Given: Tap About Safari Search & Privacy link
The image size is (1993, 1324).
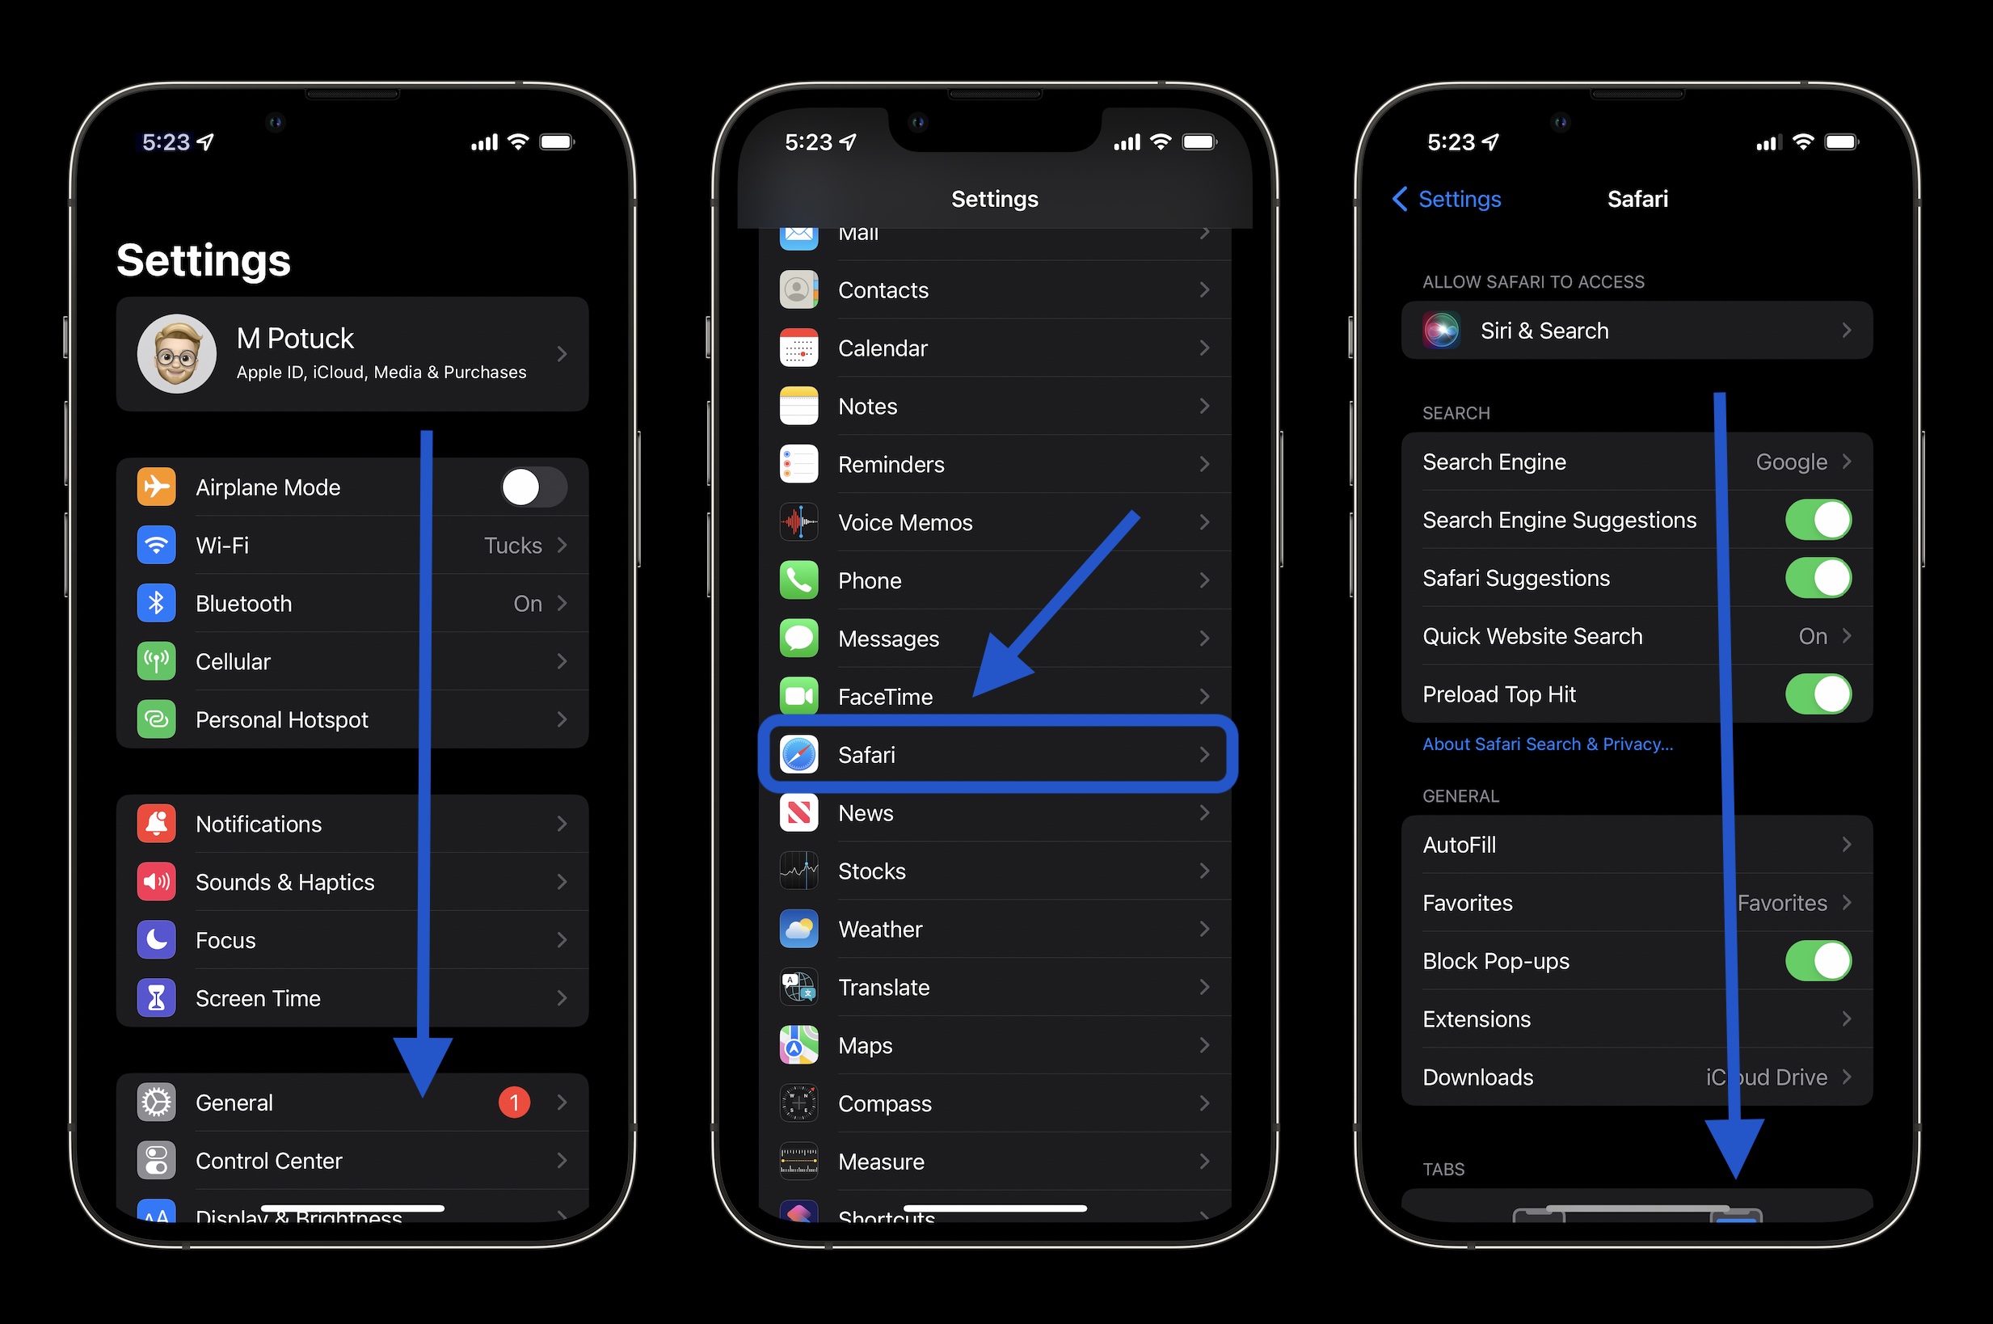Looking at the screenshot, I should (1547, 744).
